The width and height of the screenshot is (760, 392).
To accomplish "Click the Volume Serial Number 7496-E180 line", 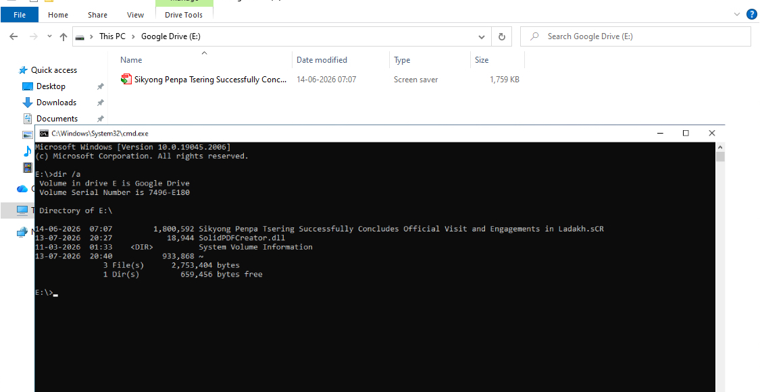I will (x=114, y=192).
